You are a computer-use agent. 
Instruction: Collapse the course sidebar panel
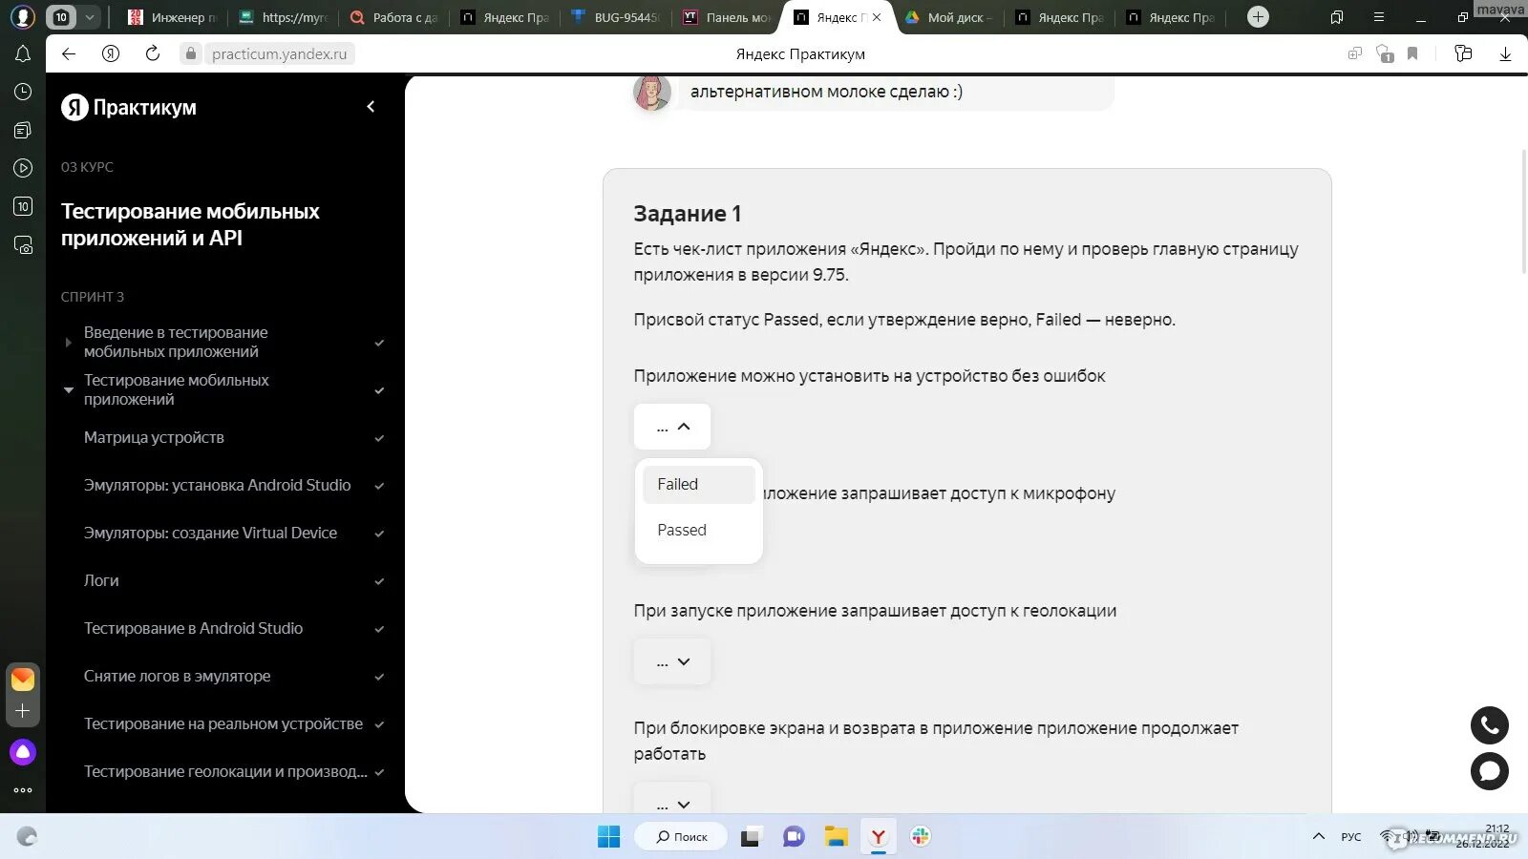[371, 107]
